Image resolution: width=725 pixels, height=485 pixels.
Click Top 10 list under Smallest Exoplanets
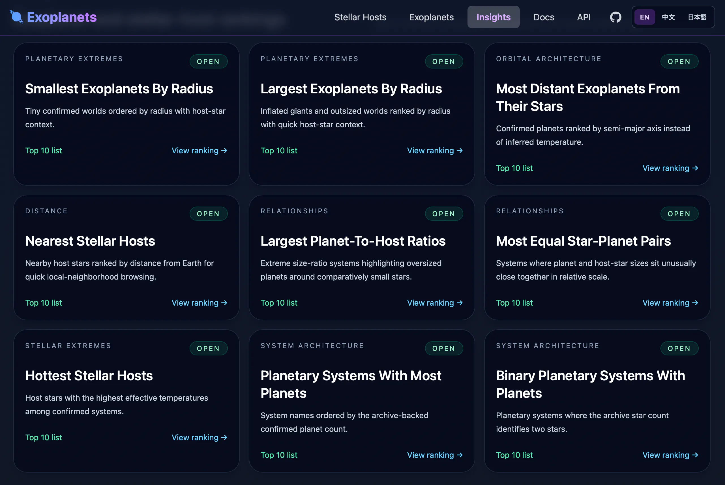[44, 151]
